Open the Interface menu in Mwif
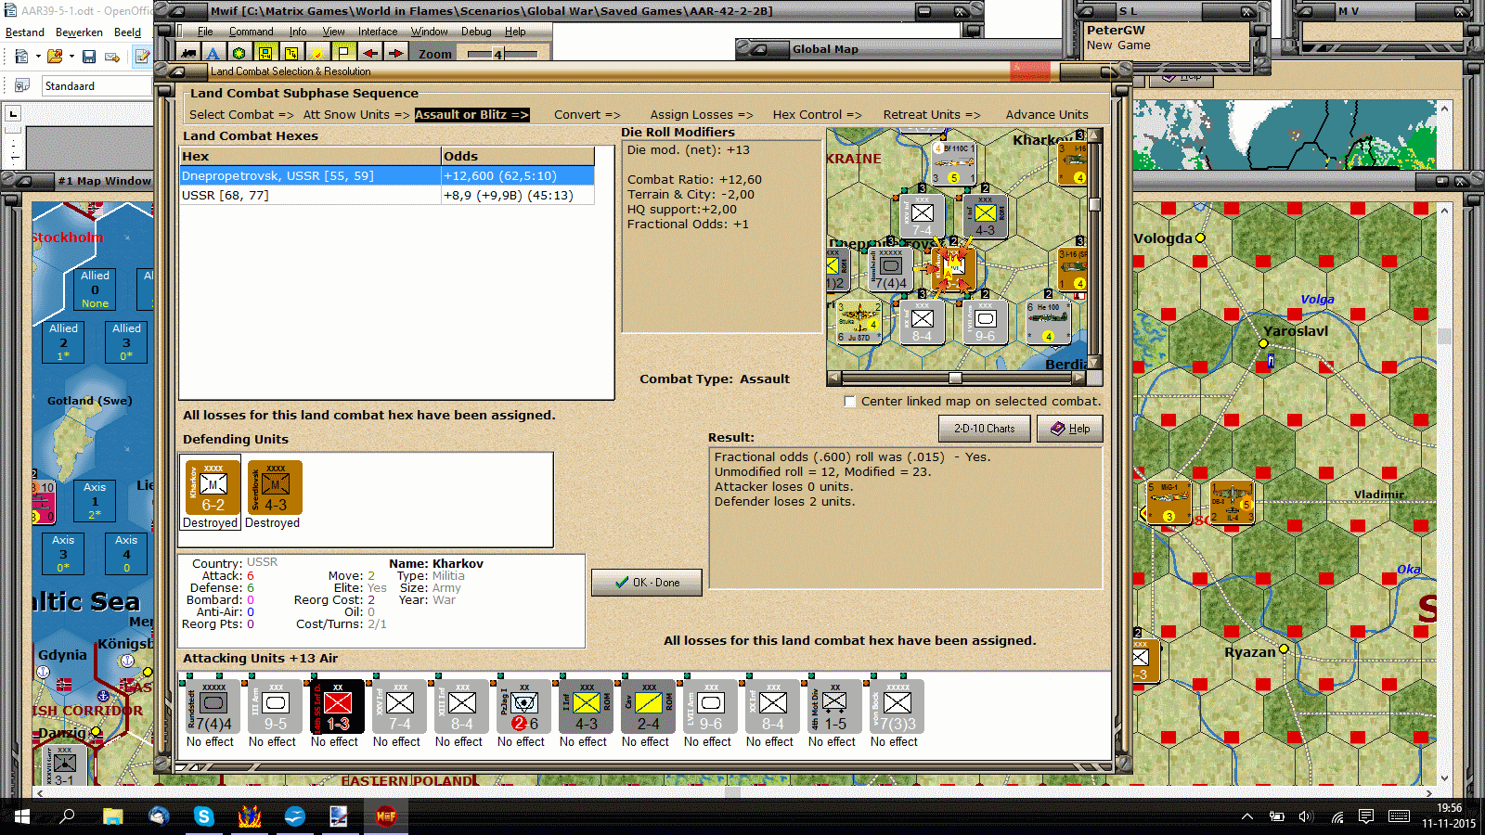1485x835 pixels. (x=378, y=32)
